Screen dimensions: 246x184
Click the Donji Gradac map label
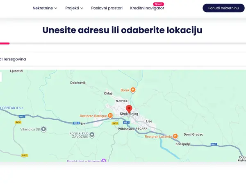point(193,135)
